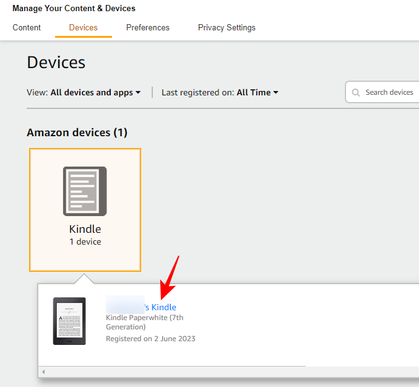
Task: Expand the Last registered on: All Time dropdown
Action: point(220,92)
